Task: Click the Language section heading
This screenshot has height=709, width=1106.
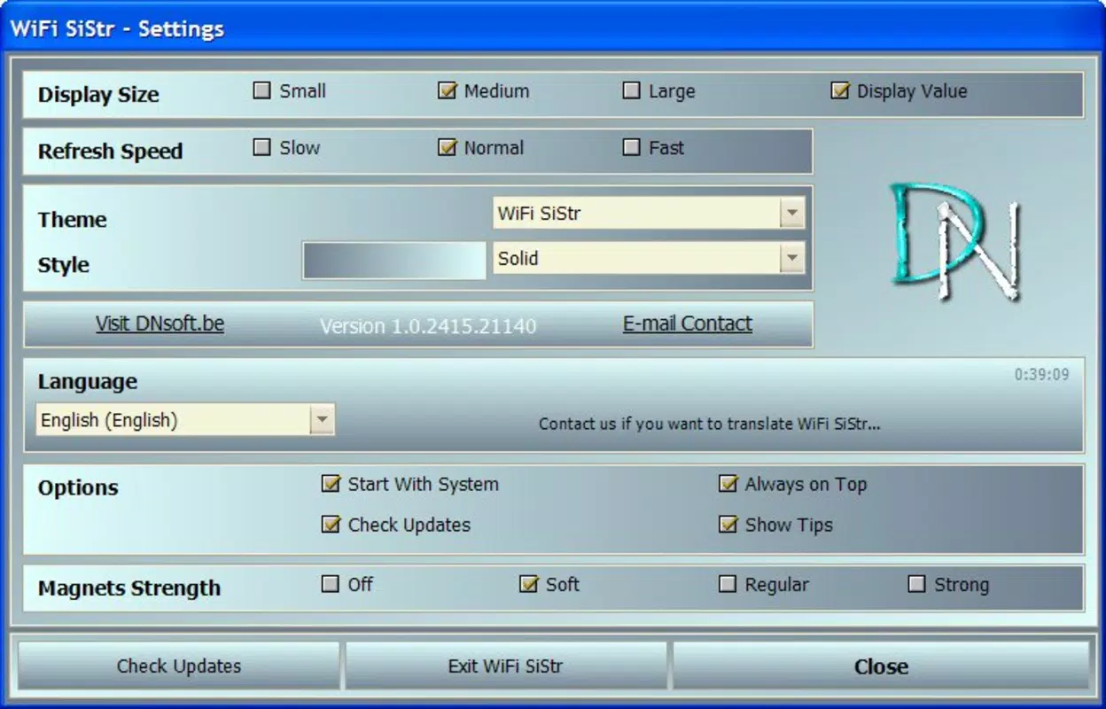Action: (87, 382)
